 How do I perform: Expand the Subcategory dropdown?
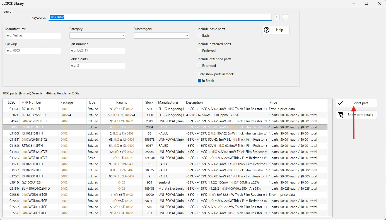coord(161,36)
